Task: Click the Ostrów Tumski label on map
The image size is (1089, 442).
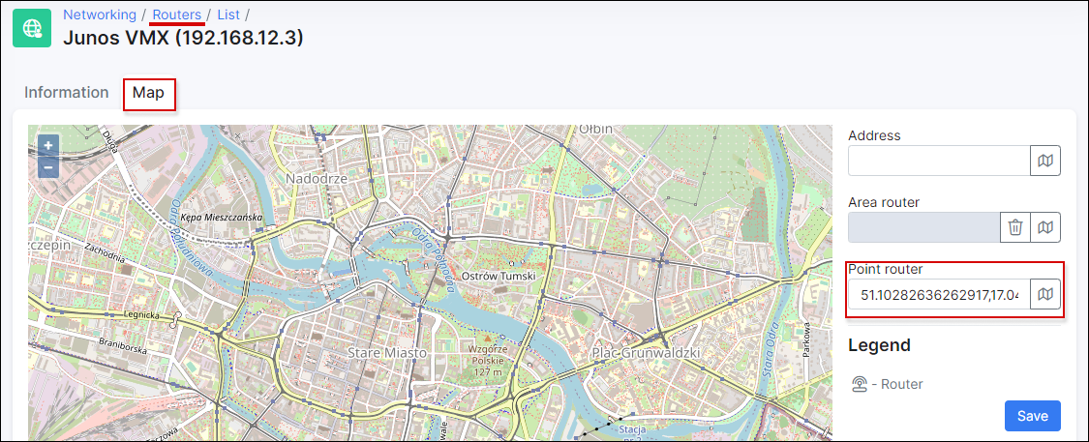Action: pos(499,277)
